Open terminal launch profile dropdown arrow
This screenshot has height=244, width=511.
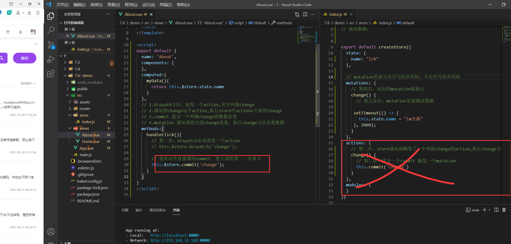[489, 210]
